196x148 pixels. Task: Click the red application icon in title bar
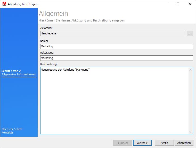(4, 4)
